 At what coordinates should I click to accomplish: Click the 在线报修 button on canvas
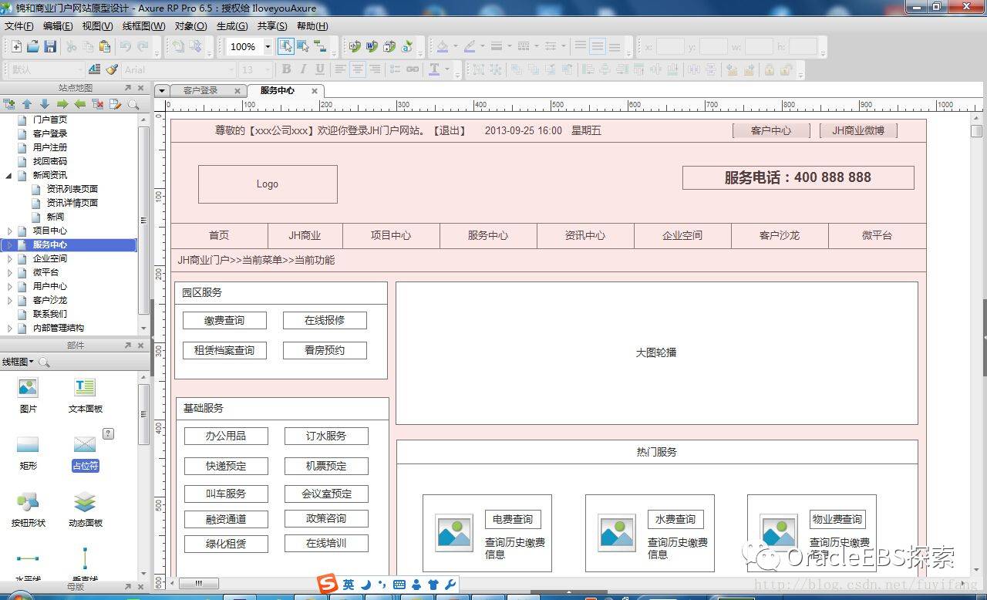pos(325,321)
